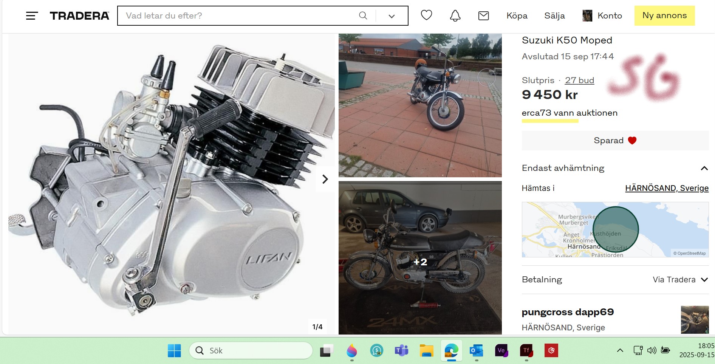
Task: Open the red app icon in taskbar
Action: [x=551, y=351]
